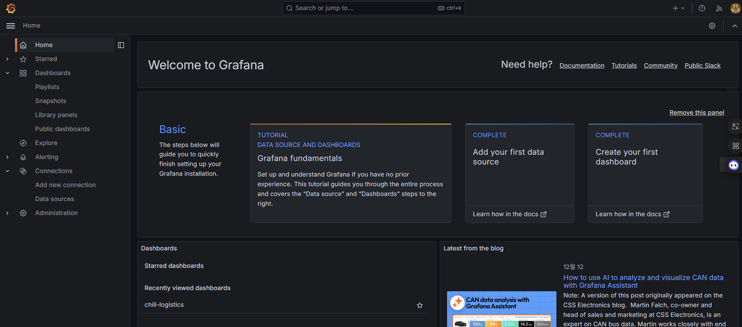
Task: Click the round assistant face icon
Action: pos(733,166)
